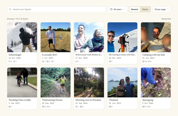The height and width of the screenshot is (116, 178).
Task: Click the date 2 Feb 2023
Action: [x=14, y=103]
